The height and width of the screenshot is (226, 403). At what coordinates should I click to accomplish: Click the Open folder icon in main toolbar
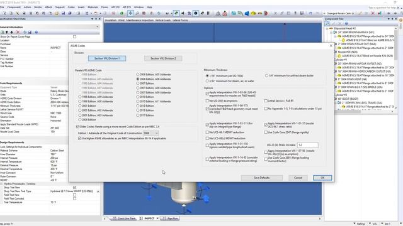(57, 13)
